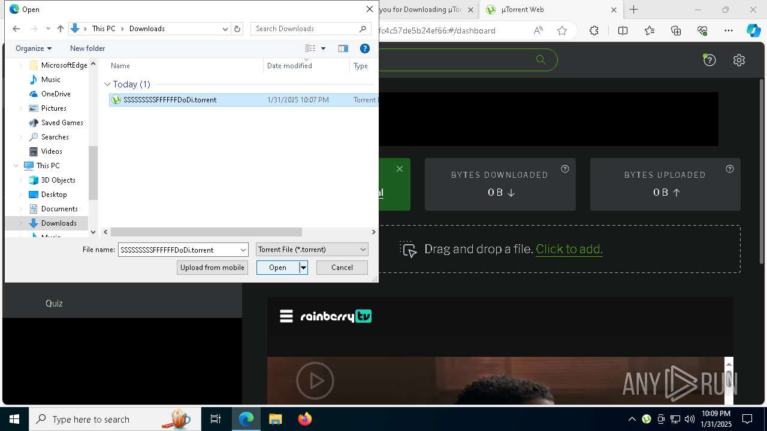Open Bytes Downloaded info tooltip icon
Screen dimensions: 767x431
tap(564, 169)
